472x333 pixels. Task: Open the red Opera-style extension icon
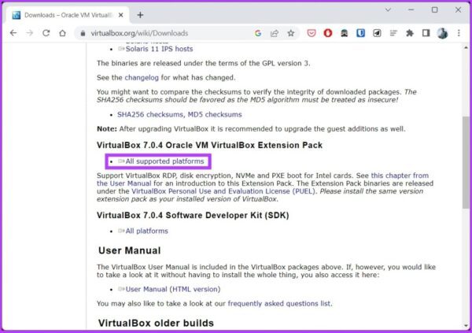328,33
